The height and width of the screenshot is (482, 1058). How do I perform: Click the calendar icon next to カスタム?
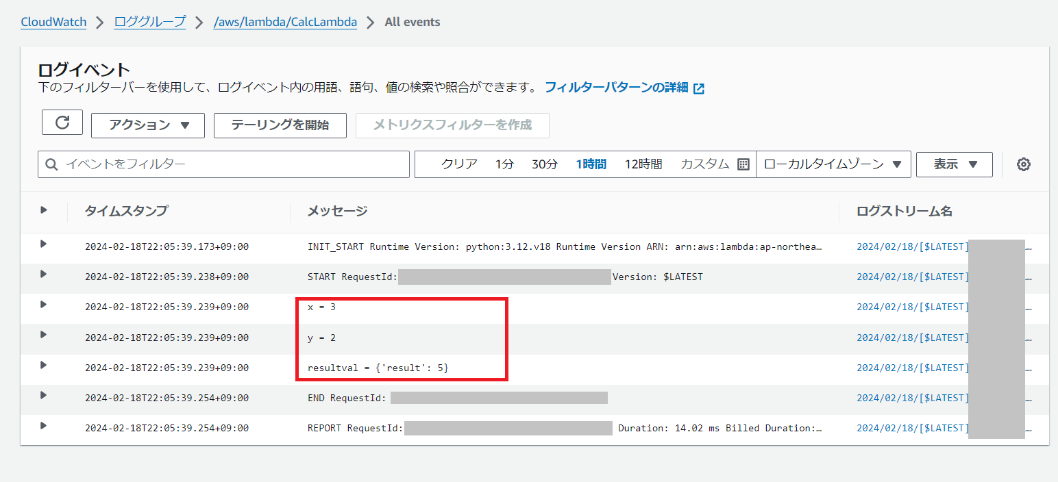[743, 164]
